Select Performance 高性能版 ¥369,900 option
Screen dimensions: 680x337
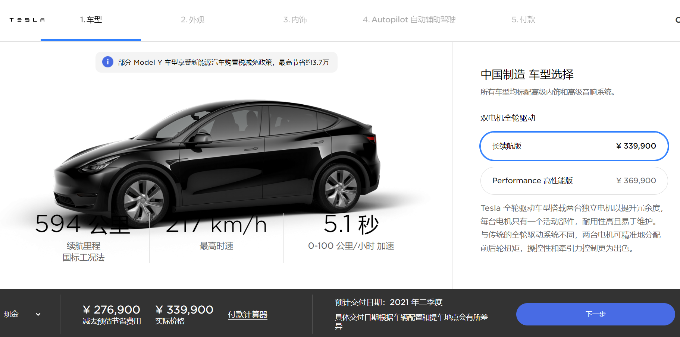[574, 181]
